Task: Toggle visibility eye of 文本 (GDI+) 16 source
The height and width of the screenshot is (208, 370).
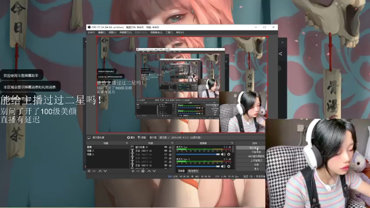Action: [166, 151]
